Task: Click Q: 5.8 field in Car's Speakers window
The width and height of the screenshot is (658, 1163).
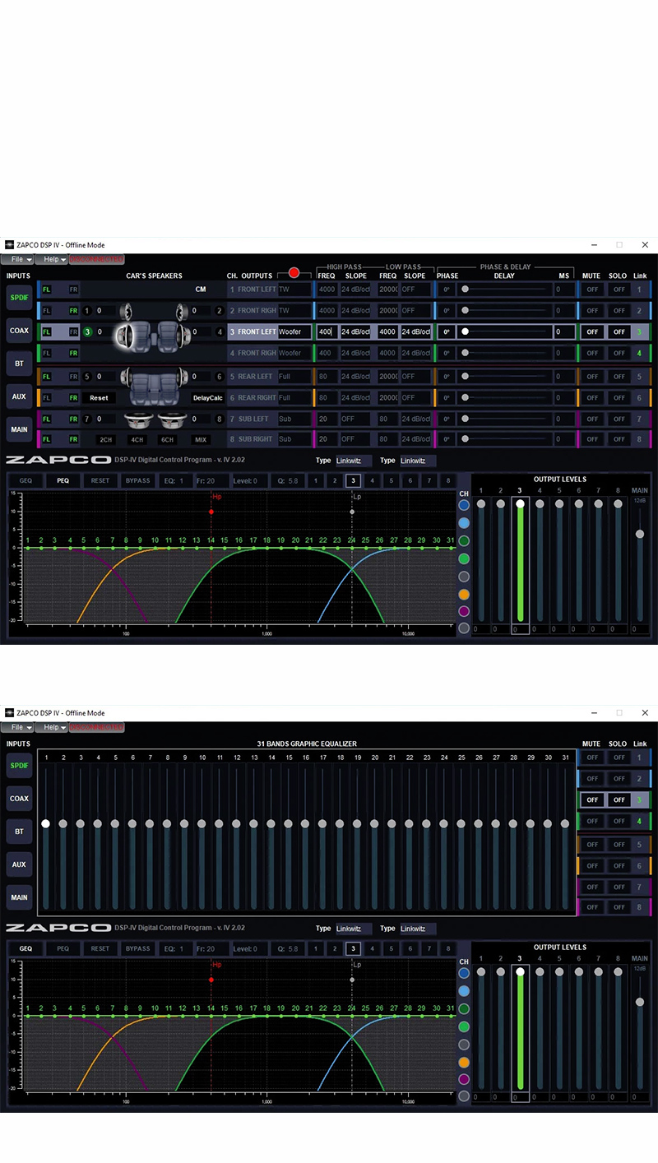Action: (x=286, y=480)
